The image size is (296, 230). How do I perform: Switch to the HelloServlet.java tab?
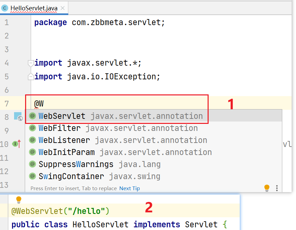click(33, 8)
